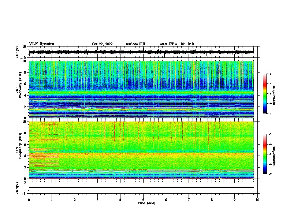Click the ch.1 waveform trace panel
The image size is (290, 224).
point(143,52)
